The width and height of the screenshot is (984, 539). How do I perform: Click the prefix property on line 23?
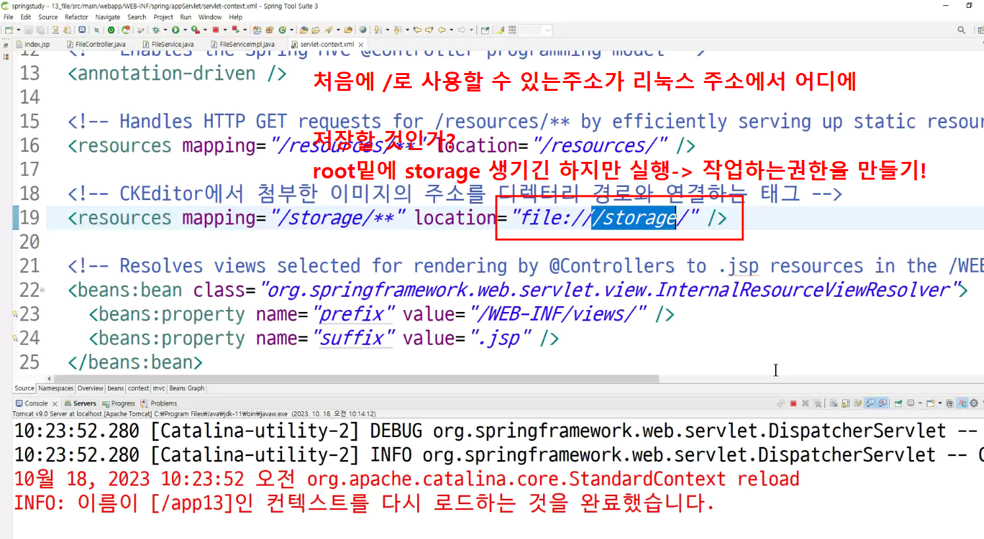(x=382, y=314)
